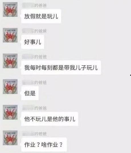Select the "我每时每刻都是带我儿子玩儿" bubble
The width and height of the screenshot is (131, 153).
(61, 68)
